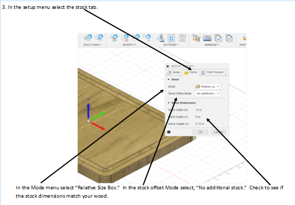Click the Mode label in the Stock section
Image resolution: width=295 pixels, height=205 pixels.
[171, 87]
